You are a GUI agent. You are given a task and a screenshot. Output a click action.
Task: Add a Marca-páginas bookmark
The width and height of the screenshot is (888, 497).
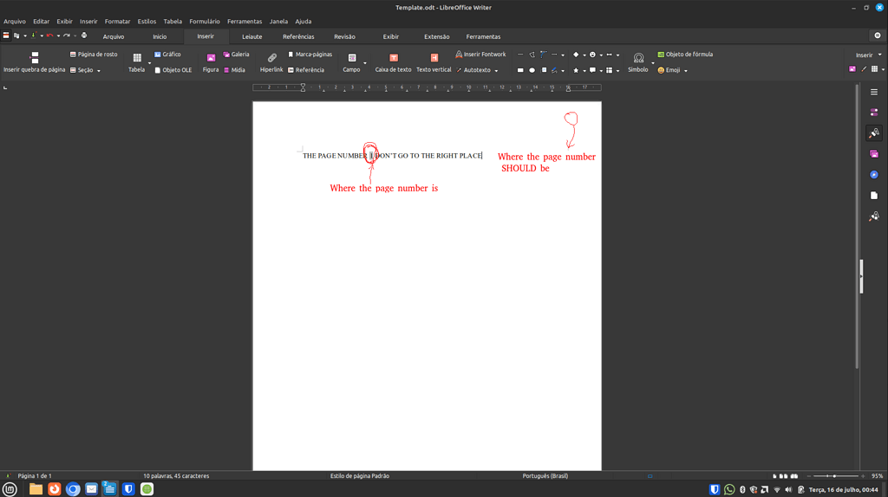point(310,55)
